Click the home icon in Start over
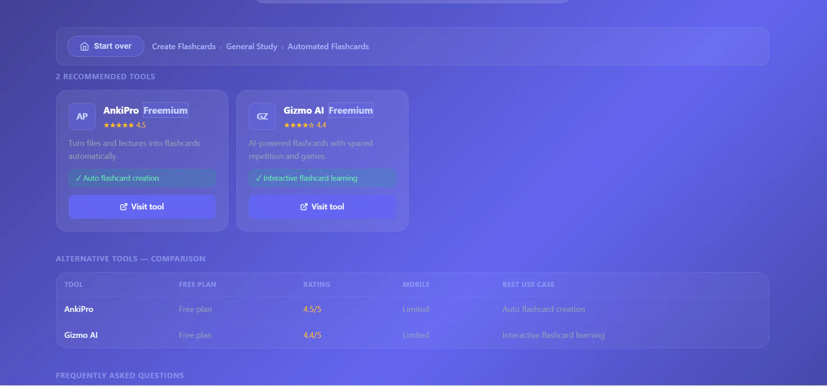This screenshot has height=388, width=827. pos(84,47)
